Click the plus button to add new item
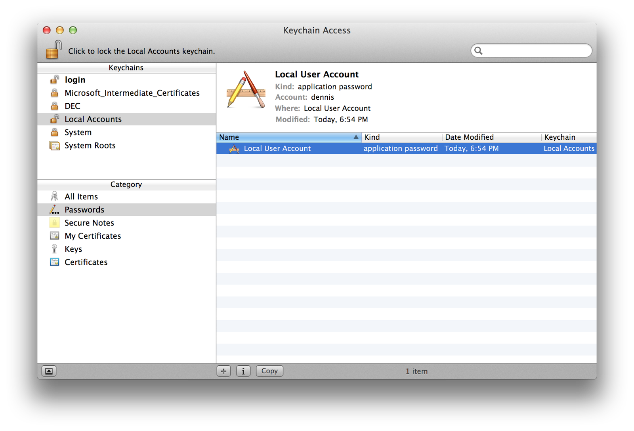Viewport: 634px width, 431px height. (x=223, y=371)
